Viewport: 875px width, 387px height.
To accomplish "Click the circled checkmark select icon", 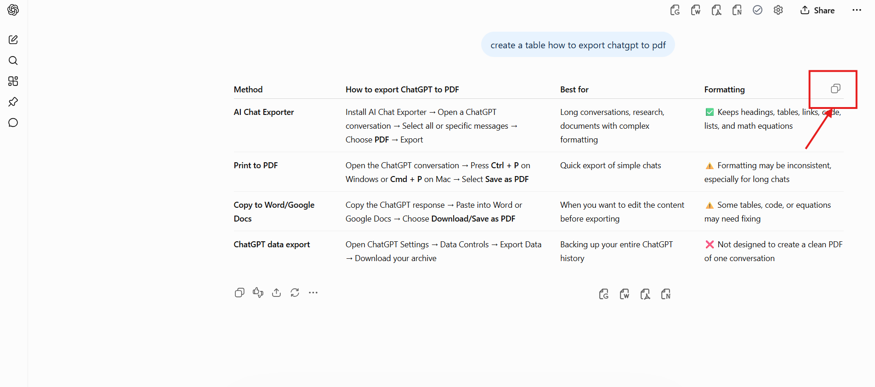I will 757,10.
